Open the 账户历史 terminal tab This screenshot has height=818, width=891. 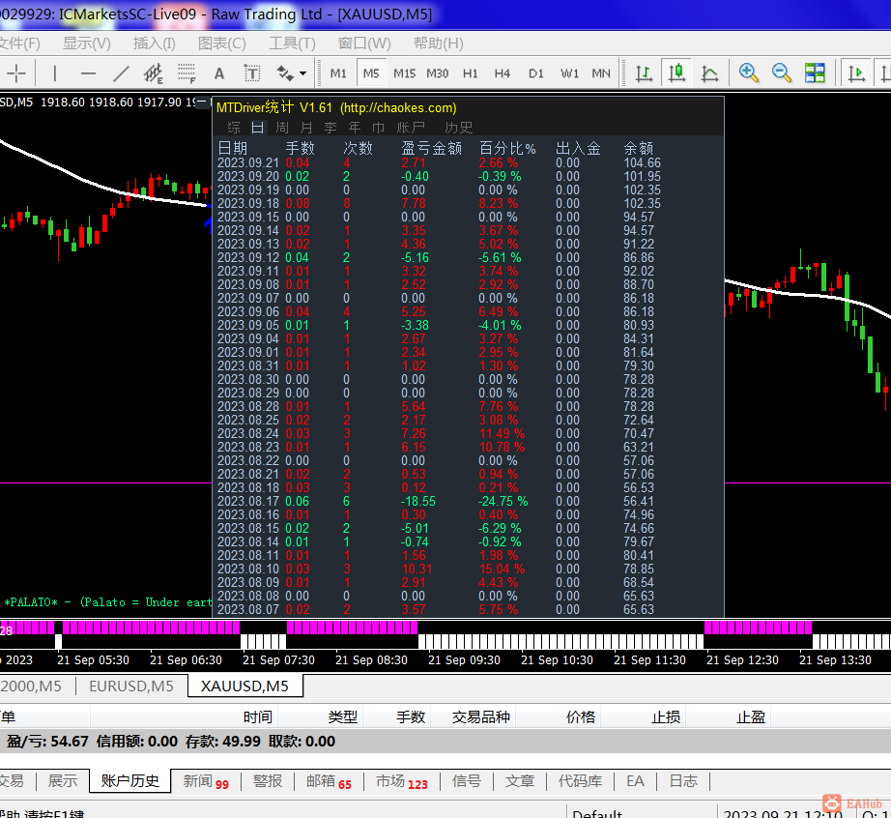click(x=130, y=781)
